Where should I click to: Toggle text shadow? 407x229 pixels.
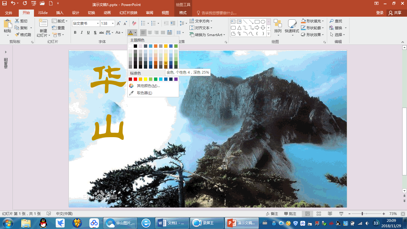[x=95, y=33]
